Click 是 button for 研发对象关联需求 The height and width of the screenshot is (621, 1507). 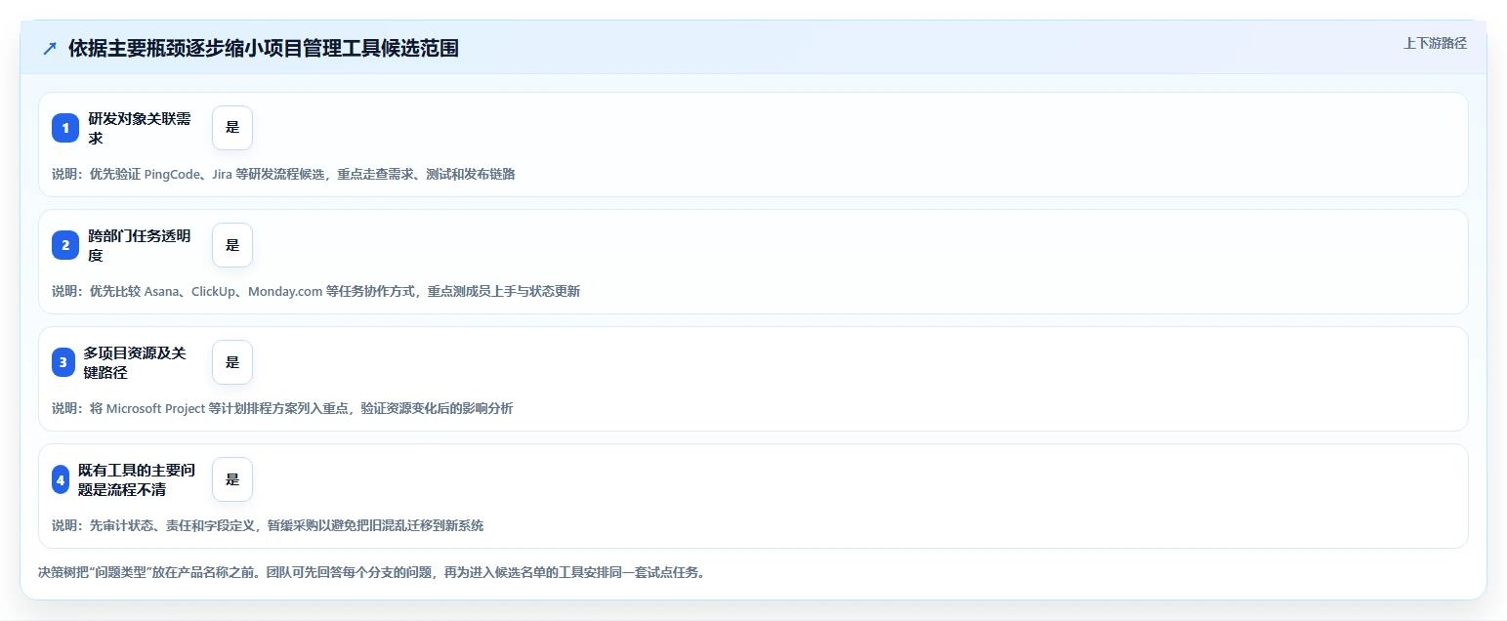[x=232, y=128]
